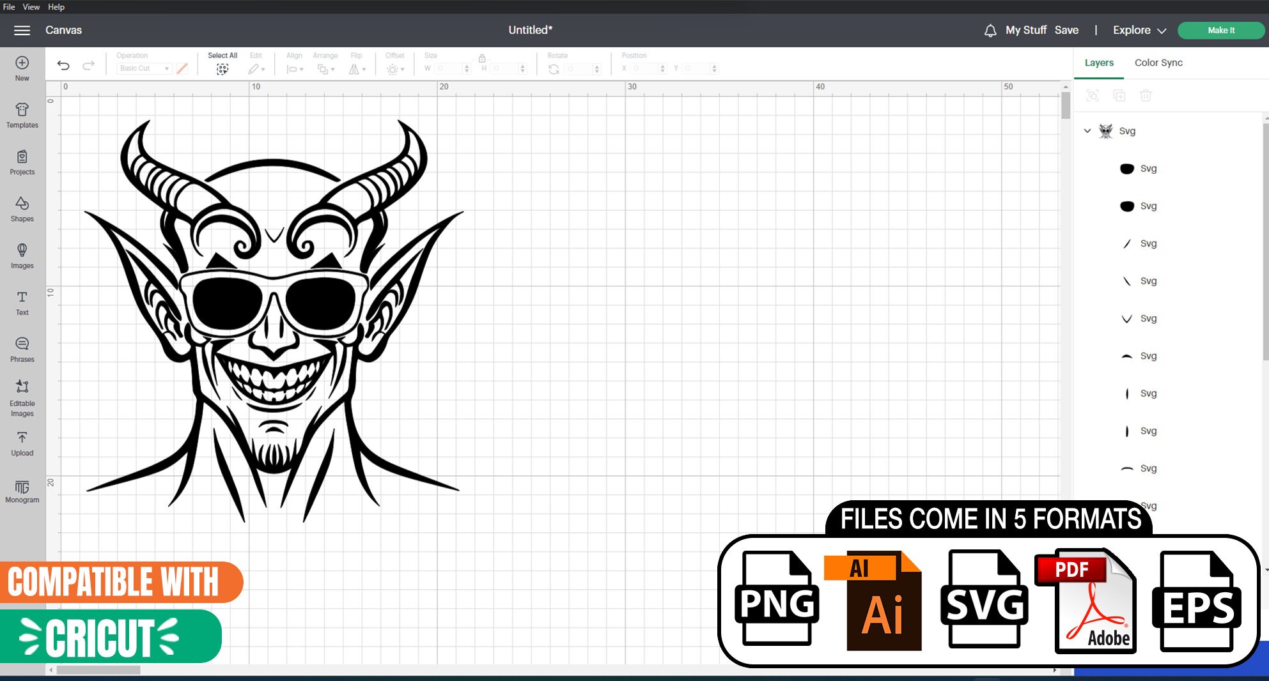1269x681 pixels.
Task: Click the canvas vertical scrollbar
Action: 1066,105
